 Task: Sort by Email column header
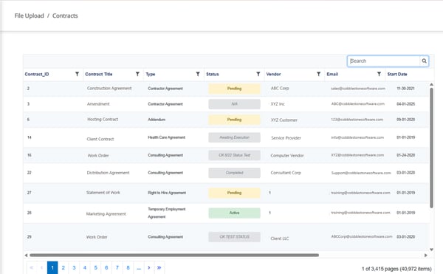332,75
